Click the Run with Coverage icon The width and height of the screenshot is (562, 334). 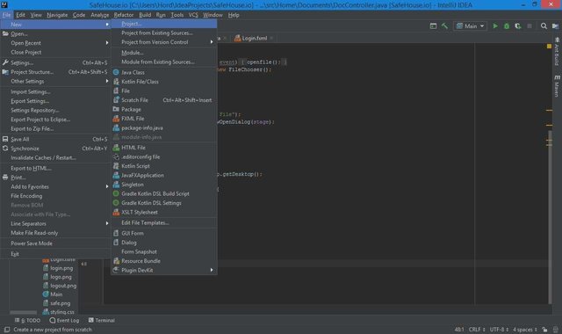click(x=518, y=25)
